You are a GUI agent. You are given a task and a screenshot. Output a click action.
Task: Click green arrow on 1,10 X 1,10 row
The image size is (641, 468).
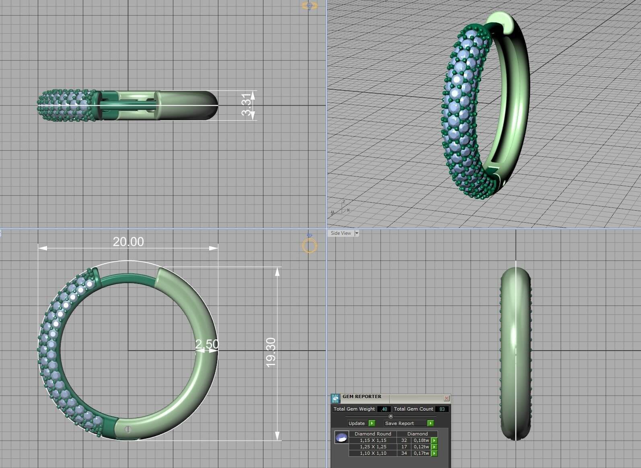pyautogui.click(x=434, y=454)
